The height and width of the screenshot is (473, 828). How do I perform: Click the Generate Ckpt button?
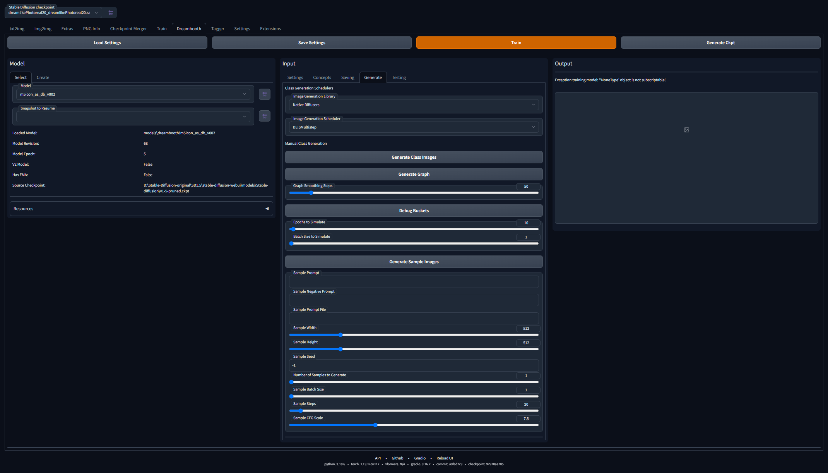coord(720,43)
